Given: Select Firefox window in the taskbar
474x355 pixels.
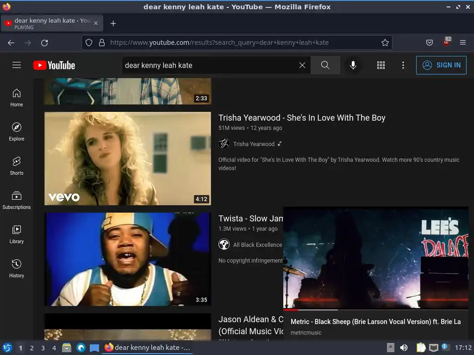Looking at the screenshot, I should [148, 348].
